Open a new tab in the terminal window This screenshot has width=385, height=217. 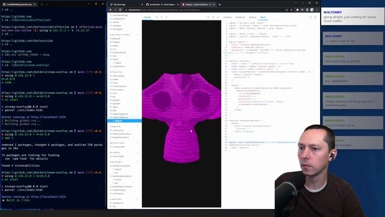point(42,4)
